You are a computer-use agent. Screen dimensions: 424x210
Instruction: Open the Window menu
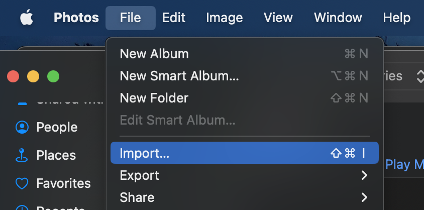point(338,18)
